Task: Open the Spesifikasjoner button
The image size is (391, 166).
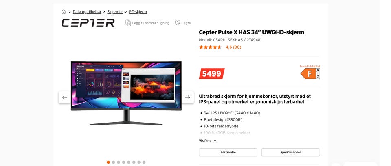Action: pos(290,152)
